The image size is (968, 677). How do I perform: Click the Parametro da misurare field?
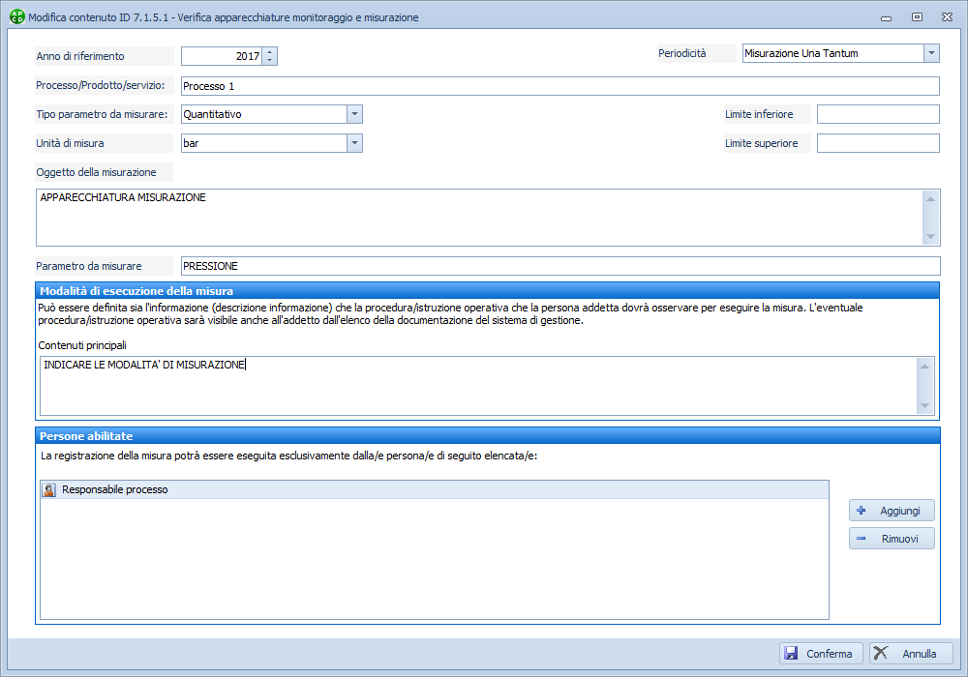click(x=560, y=266)
